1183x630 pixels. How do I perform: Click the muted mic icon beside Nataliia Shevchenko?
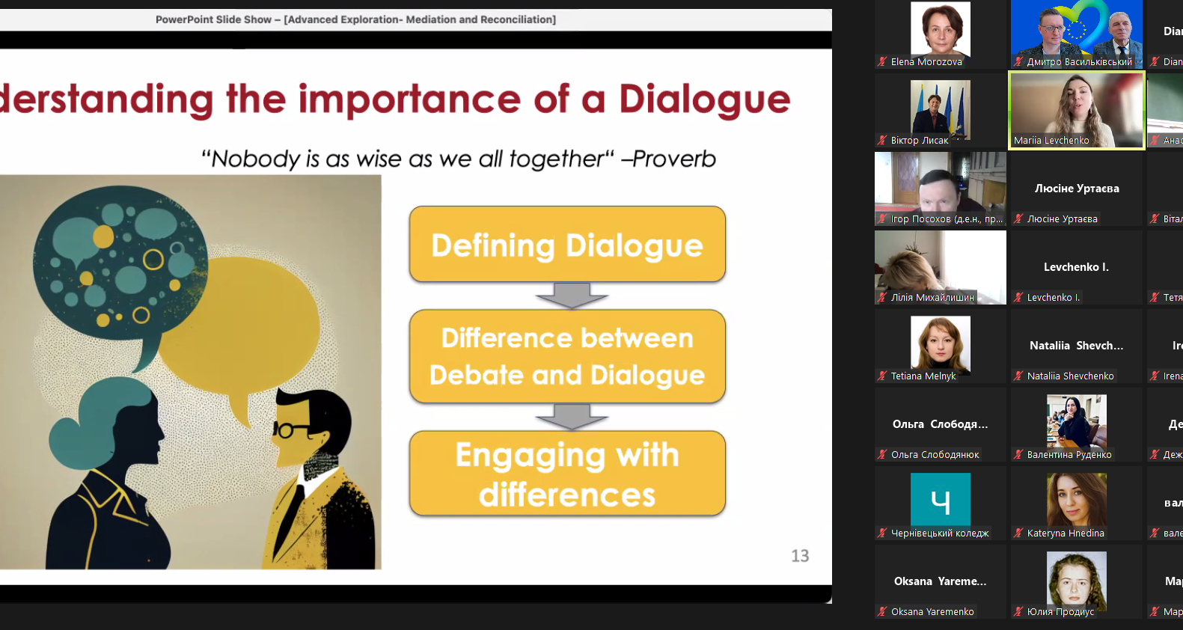1019,376
